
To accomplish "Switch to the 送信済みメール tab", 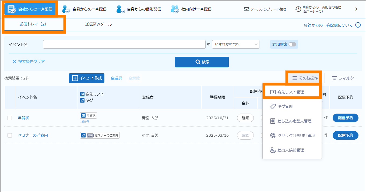I will click(98, 24).
